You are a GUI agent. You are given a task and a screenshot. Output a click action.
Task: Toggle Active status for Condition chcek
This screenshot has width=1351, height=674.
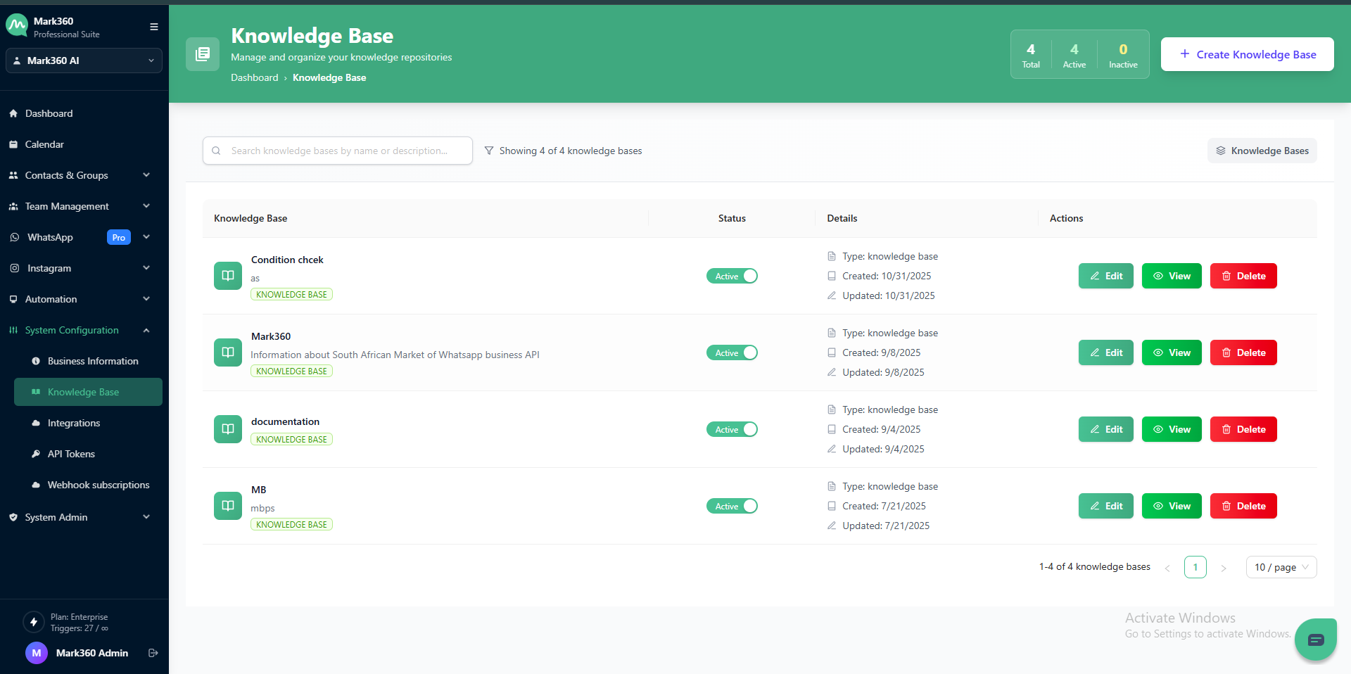732,276
